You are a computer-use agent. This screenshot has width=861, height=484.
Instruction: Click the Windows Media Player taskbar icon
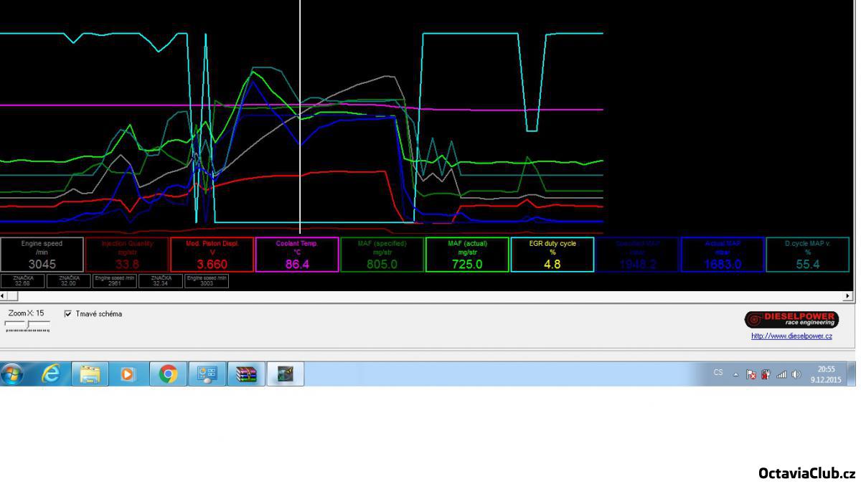pyautogui.click(x=128, y=374)
